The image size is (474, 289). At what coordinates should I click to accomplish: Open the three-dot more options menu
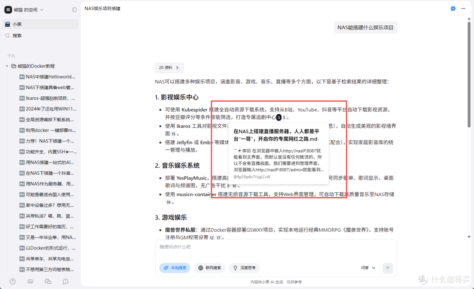463,8
